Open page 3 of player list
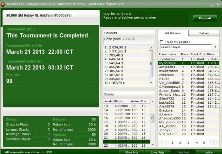Screen dimensions: 222x154 188,143
